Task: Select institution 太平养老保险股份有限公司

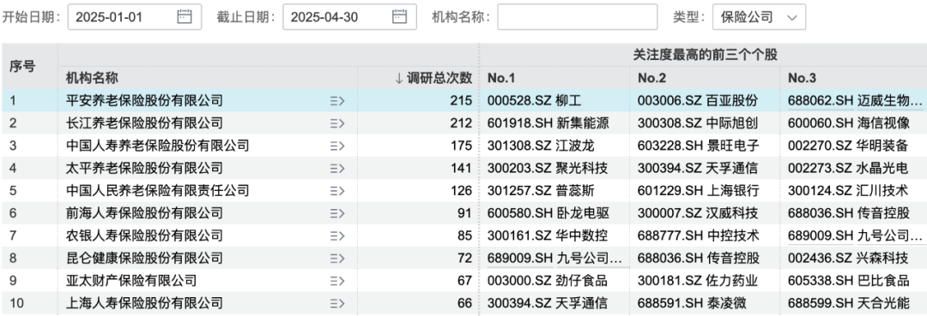Action: tap(144, 168)
